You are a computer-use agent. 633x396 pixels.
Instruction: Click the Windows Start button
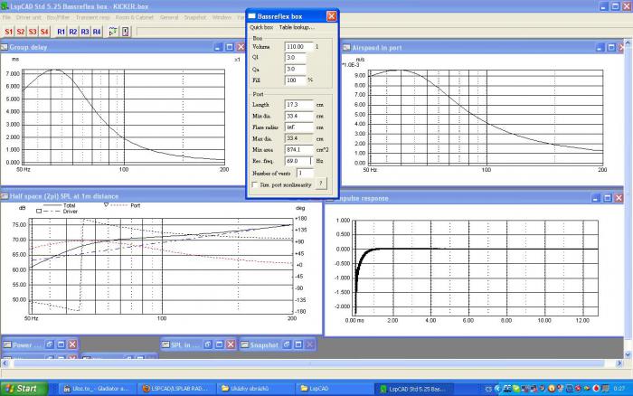[x=24, y=389]
